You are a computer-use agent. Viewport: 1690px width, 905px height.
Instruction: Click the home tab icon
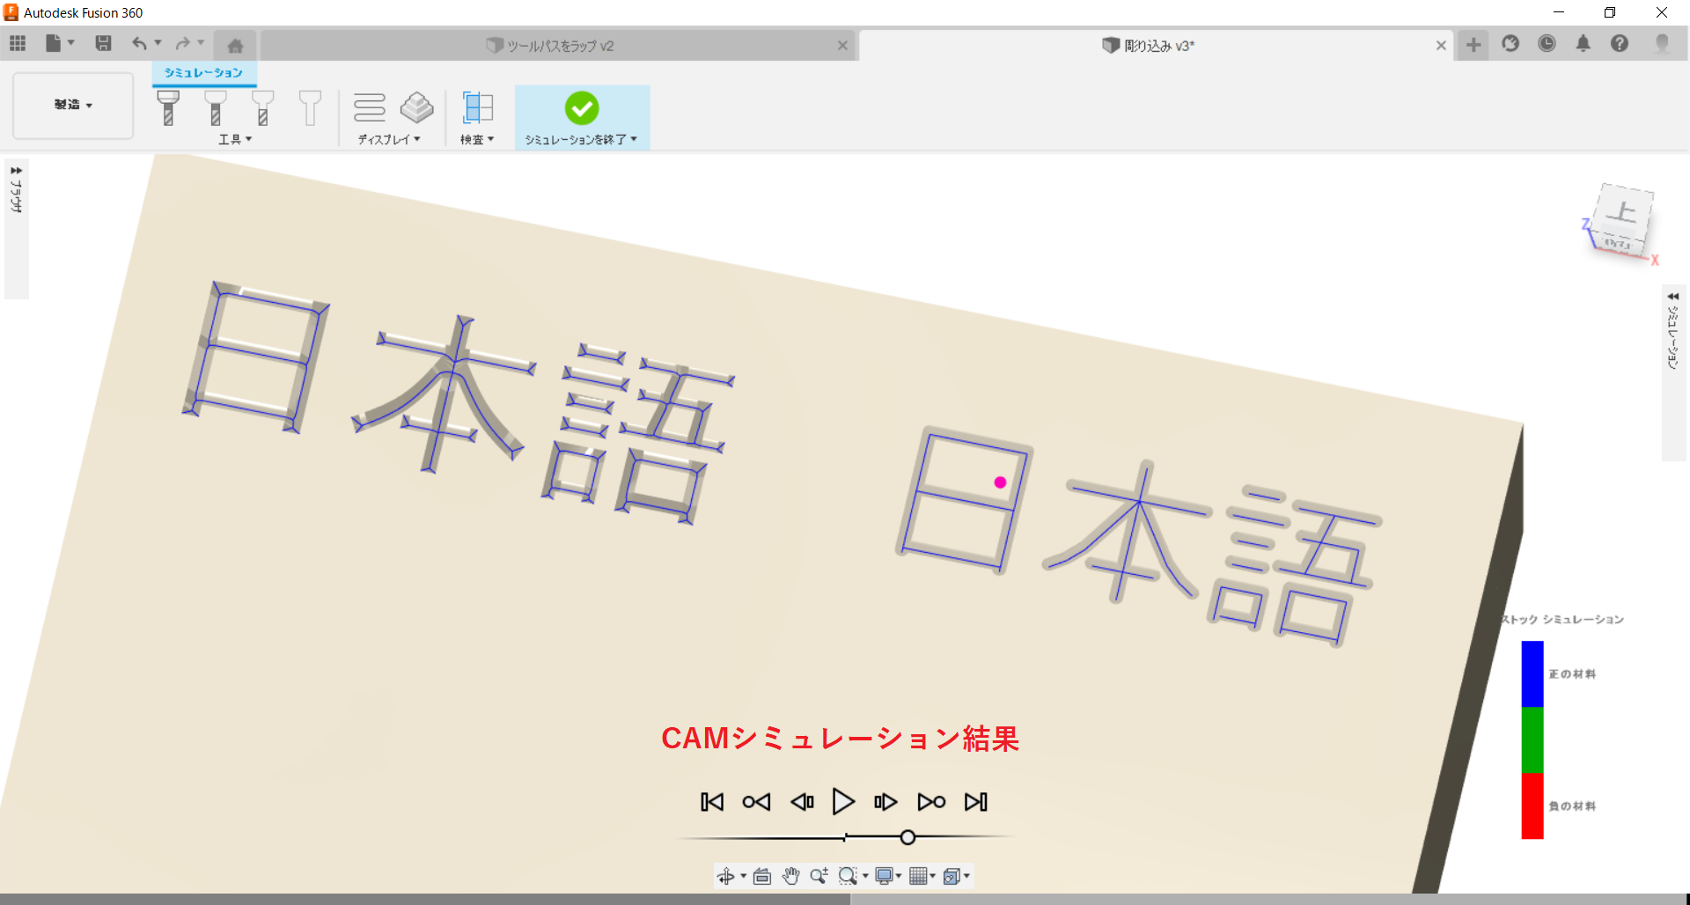click(x=235, y=46)
